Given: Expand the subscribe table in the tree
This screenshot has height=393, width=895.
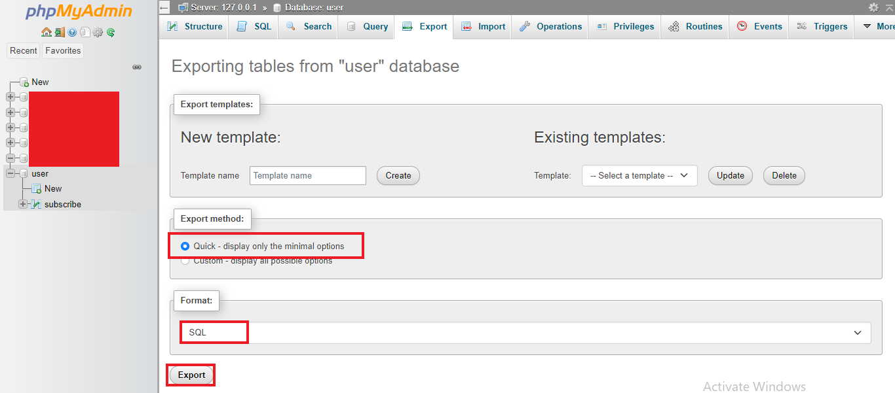Looking at the screenshot, I should tap(23, 204).
